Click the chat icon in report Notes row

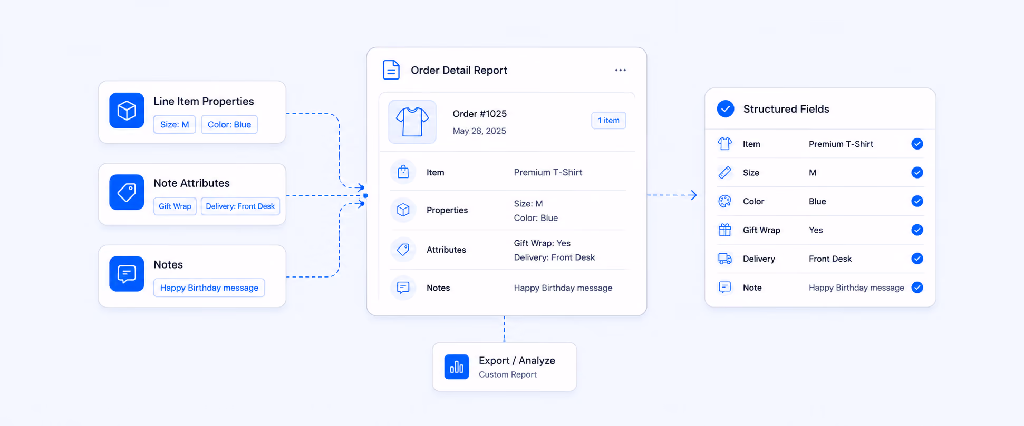(403, 288)
